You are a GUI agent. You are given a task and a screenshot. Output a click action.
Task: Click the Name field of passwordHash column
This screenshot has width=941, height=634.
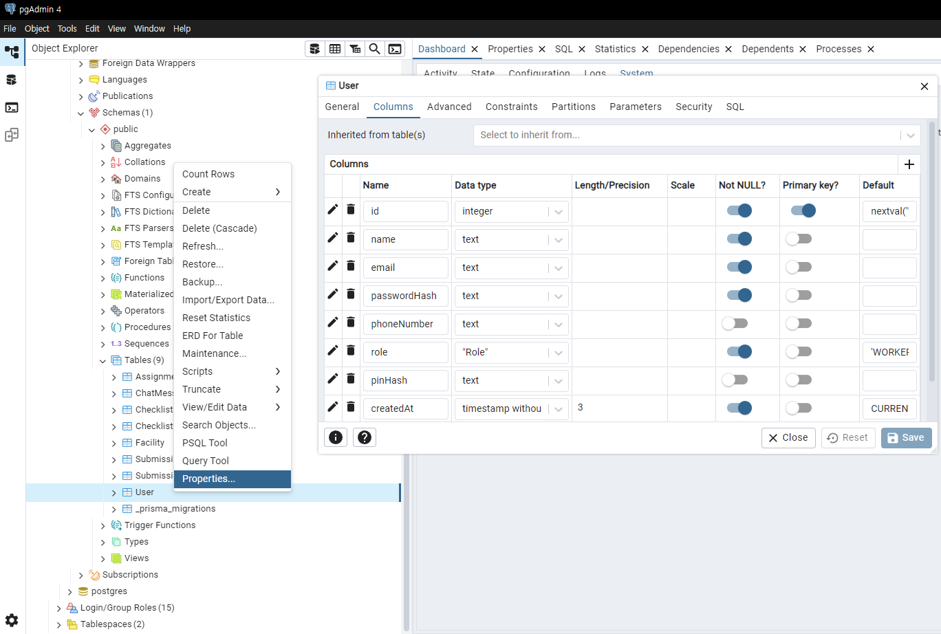[x=406, y=296]
